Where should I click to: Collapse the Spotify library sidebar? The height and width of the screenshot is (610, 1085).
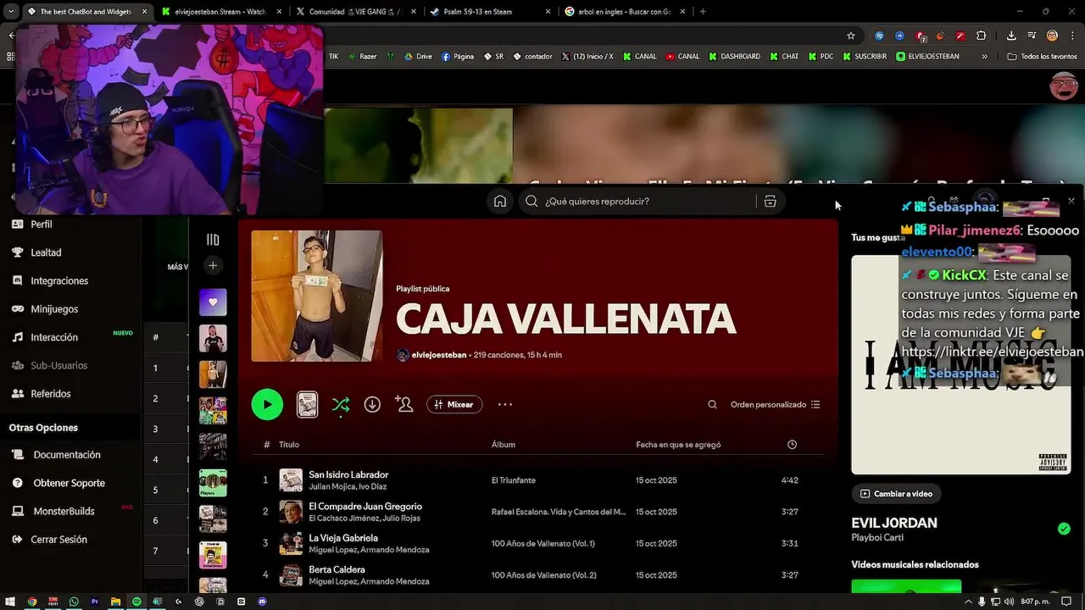(213, 240)
